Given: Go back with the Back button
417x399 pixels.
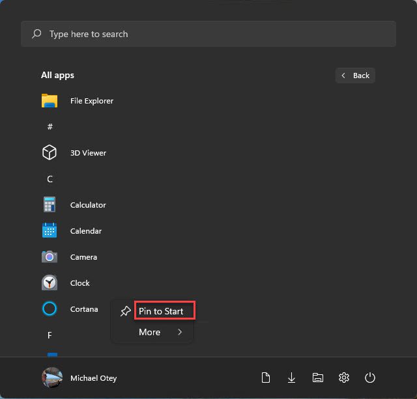Looking at the screenshot, I should tap(355, 76).
